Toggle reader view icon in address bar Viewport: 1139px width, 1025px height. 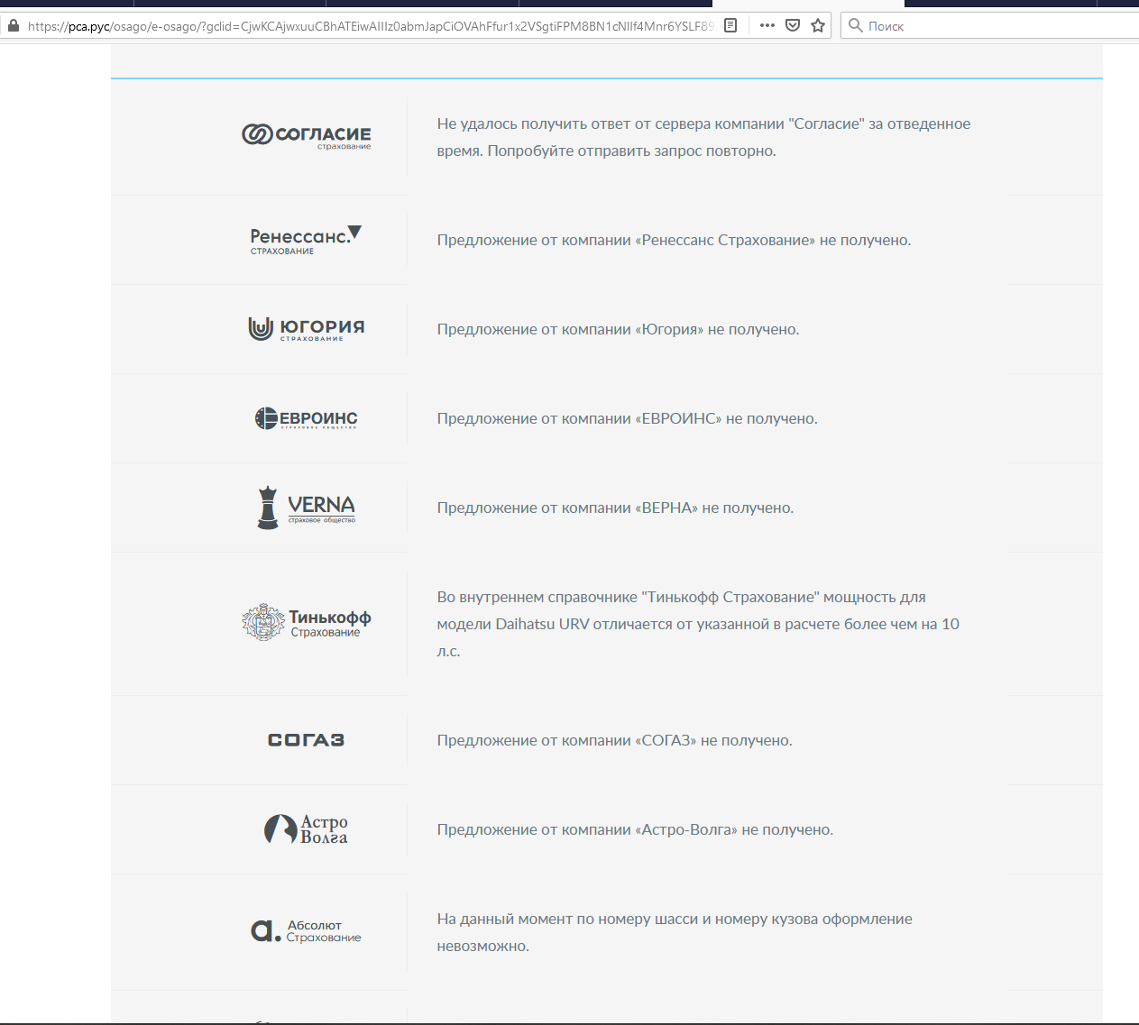730,25
